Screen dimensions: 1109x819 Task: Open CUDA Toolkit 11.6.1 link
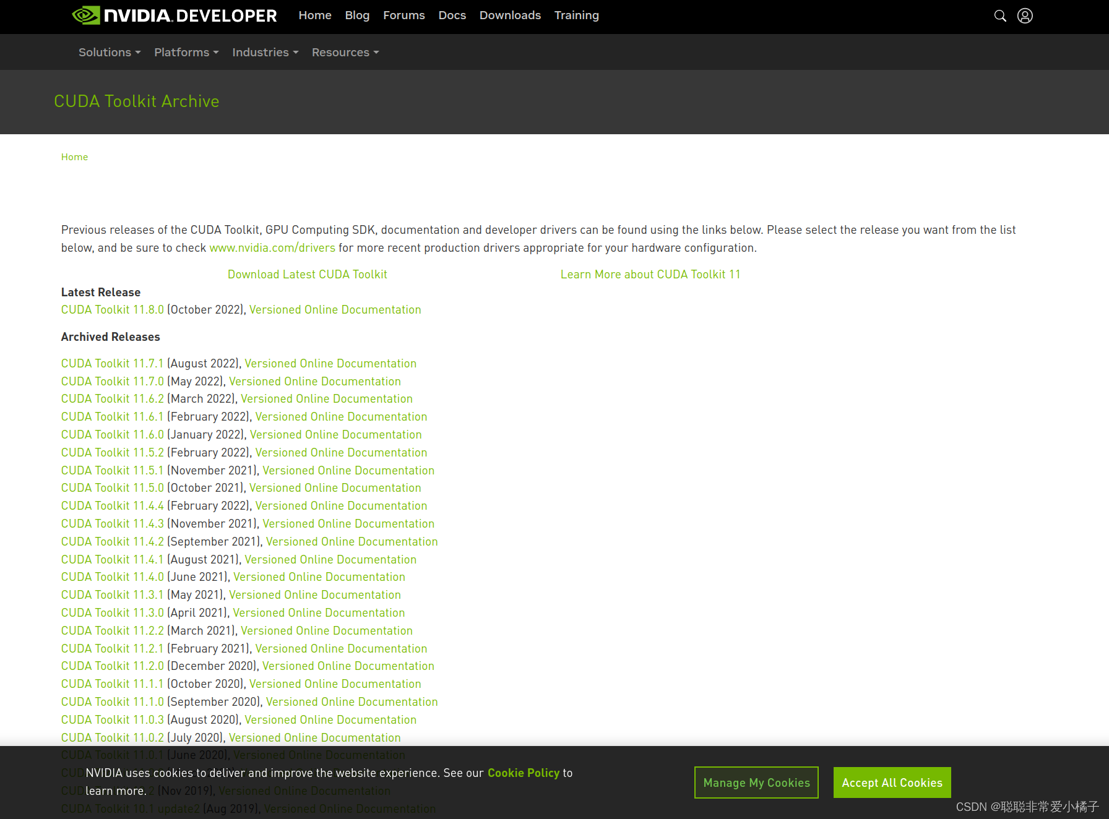coord(113,416)
